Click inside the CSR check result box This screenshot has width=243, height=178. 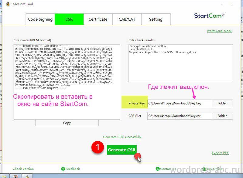point(181,63)
